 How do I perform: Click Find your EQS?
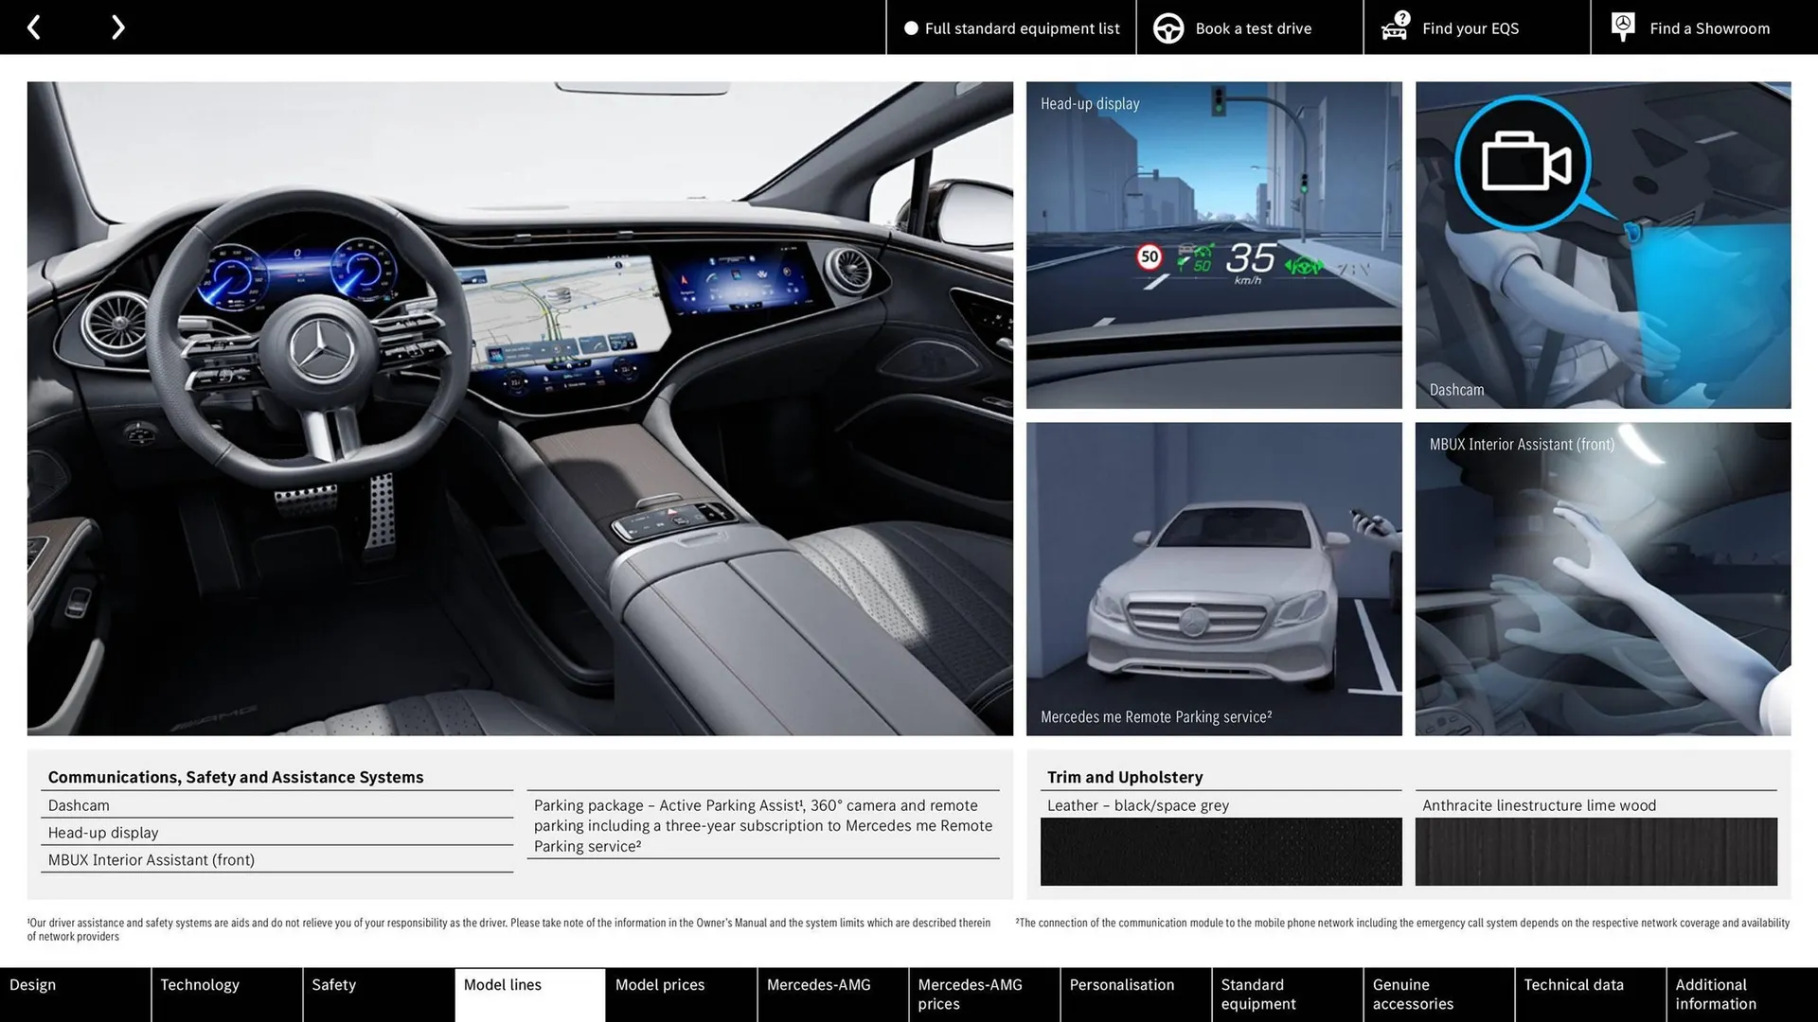tap(1470, 28)
